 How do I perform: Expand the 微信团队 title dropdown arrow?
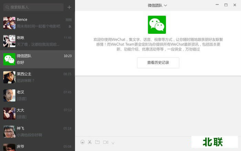166,5
